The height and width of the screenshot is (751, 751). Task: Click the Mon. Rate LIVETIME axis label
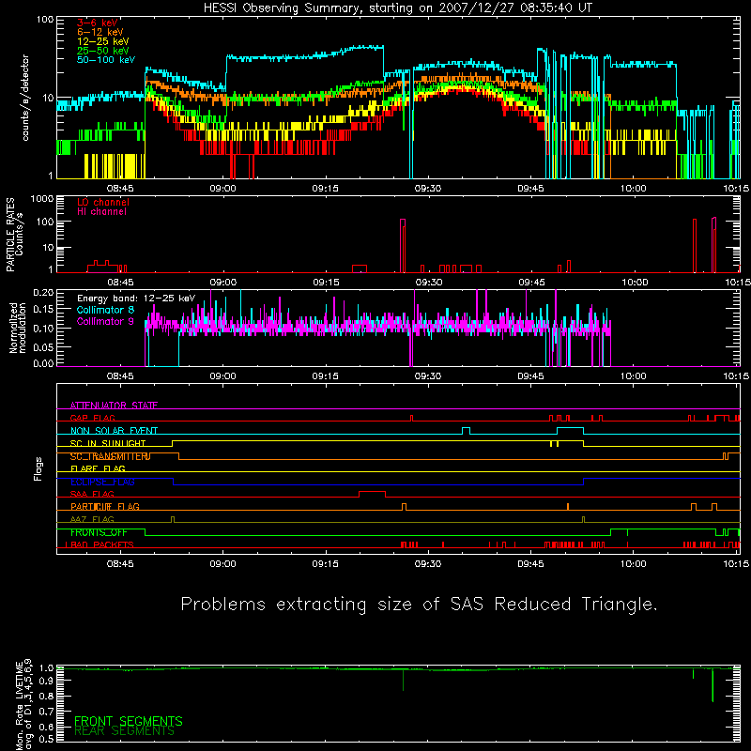click(24, 706)
